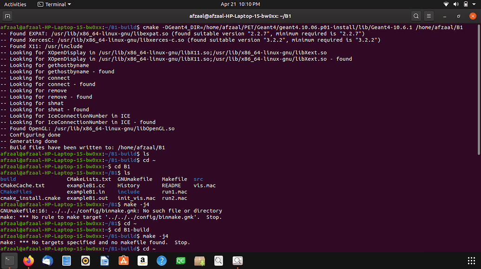Open a new terminal tab
The height and width of the screenshot is (269, 481).
point(7,16)
